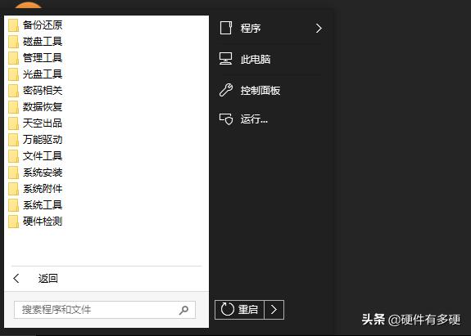Select the folder icon for 光盘工具

coord(14,74)
